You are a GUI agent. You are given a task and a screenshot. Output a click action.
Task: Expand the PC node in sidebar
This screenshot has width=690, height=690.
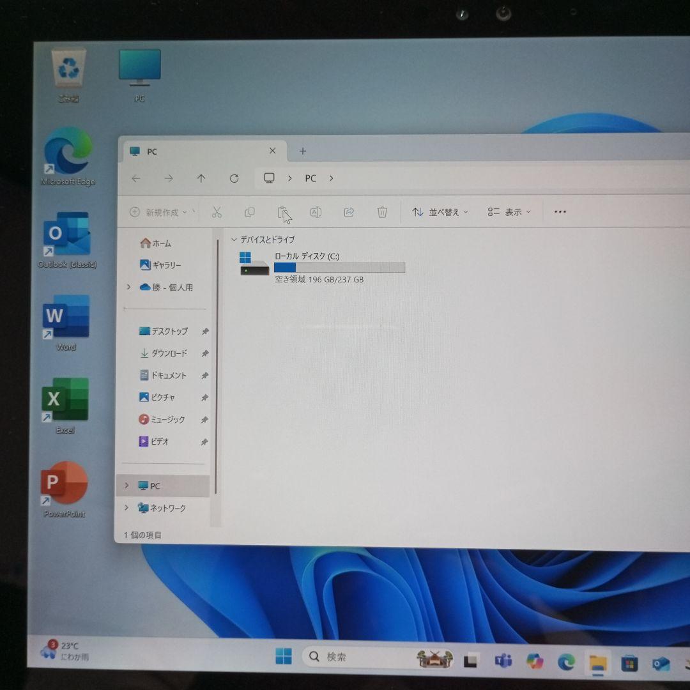click(126, 485)
